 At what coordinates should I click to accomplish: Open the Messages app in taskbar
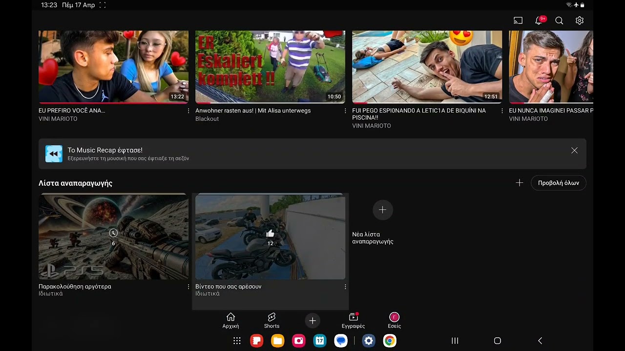click(x=341, y=341)
